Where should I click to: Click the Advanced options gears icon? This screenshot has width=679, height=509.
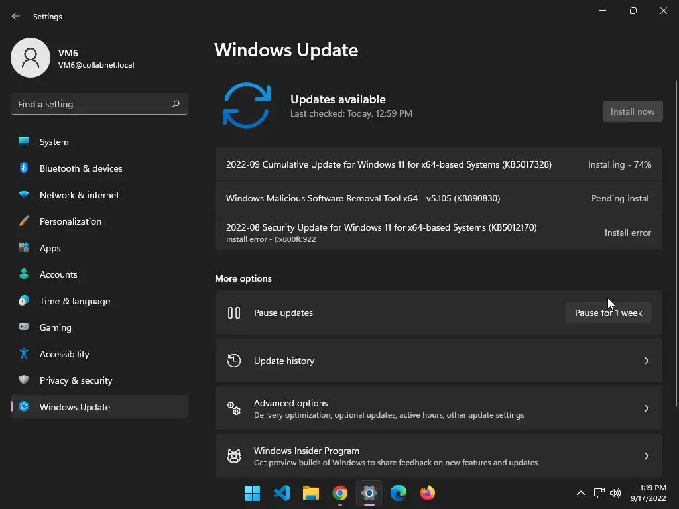pyautogui.click(x=234, y=408)
